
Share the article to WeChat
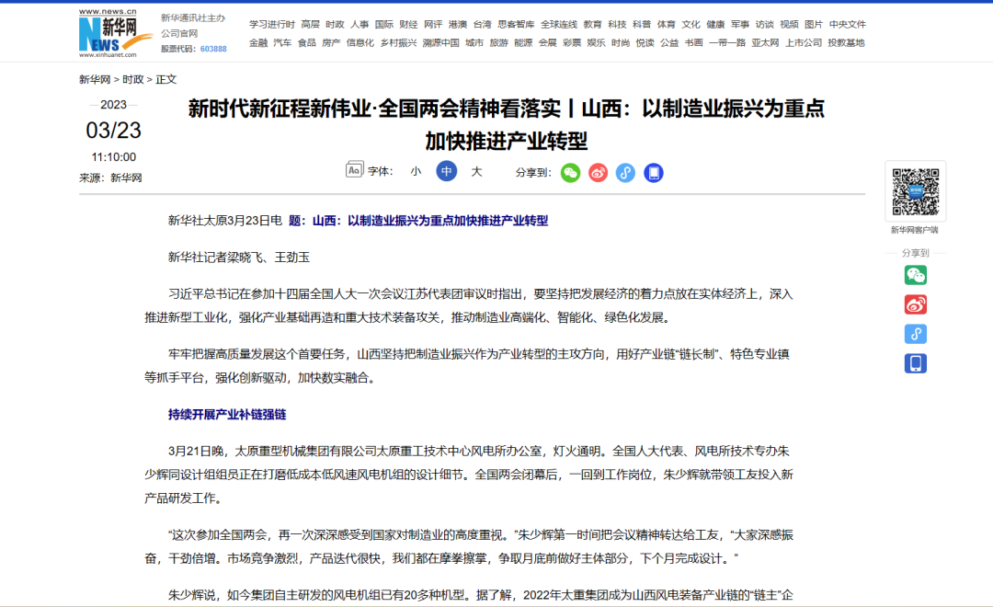pyautogui.click(x=570, y=172)
